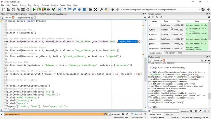Open Preferences wrench icon
Screen dimensions: 211x119
(x=101, y=10)
